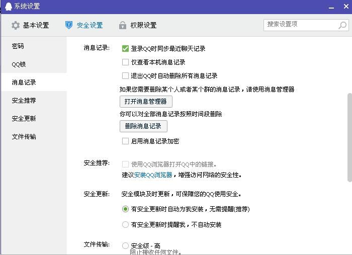Image resolution: width=352 pixels, height=255 pixels.
Task: Click the 文件传输: section label
Action: click(97, 244)
